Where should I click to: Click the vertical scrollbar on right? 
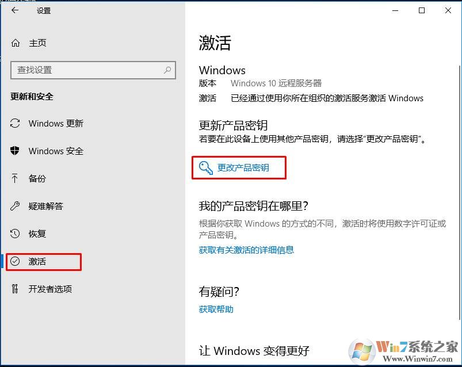460,192
